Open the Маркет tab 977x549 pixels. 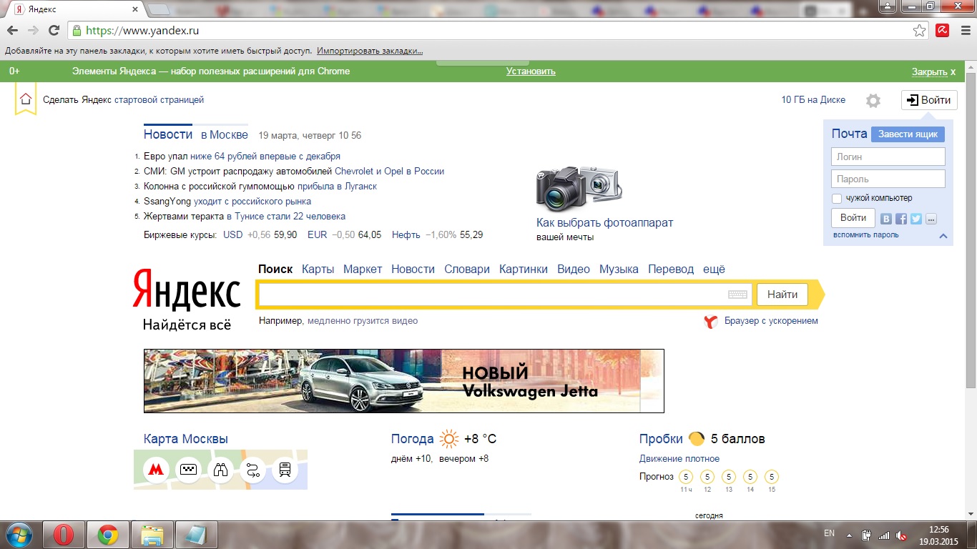pos(363,269)
